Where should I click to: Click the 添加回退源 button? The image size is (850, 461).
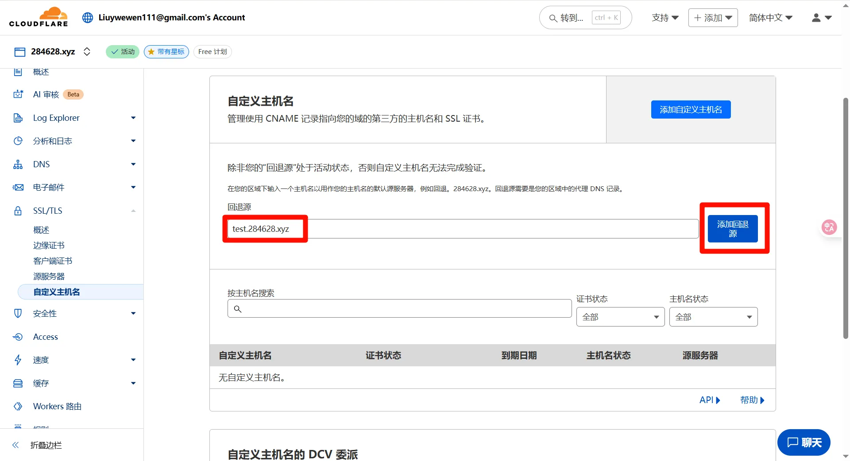click(x=733, y=229)
